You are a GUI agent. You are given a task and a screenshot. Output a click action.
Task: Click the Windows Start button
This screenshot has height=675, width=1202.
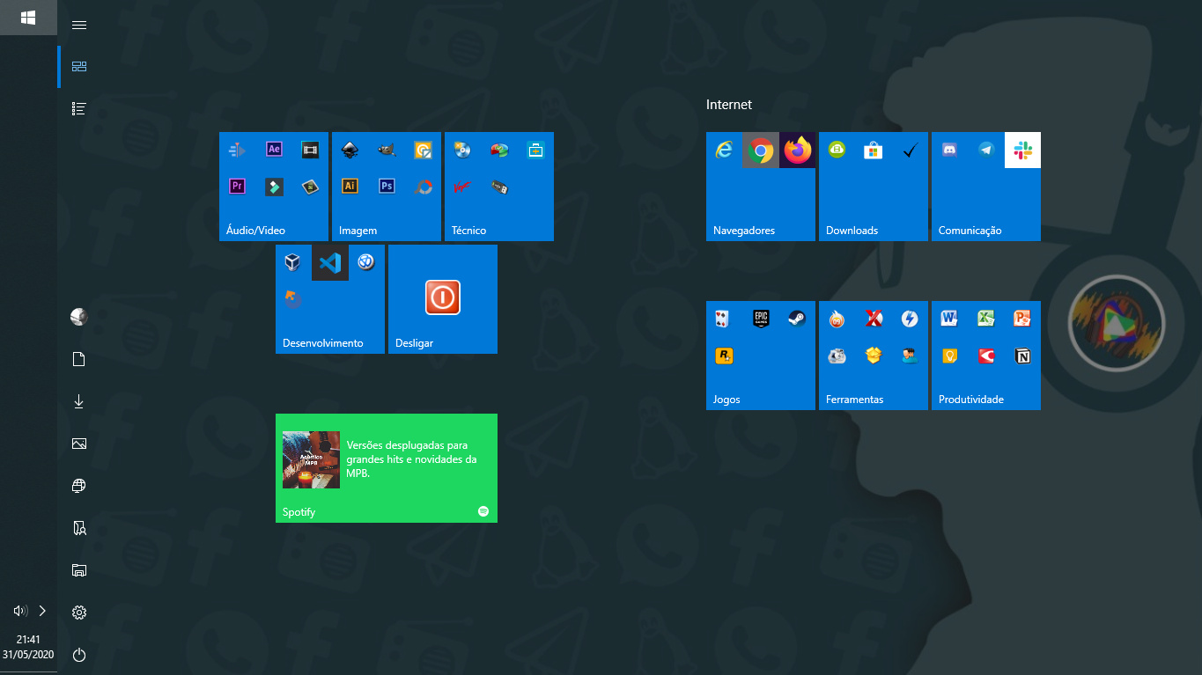28,18
